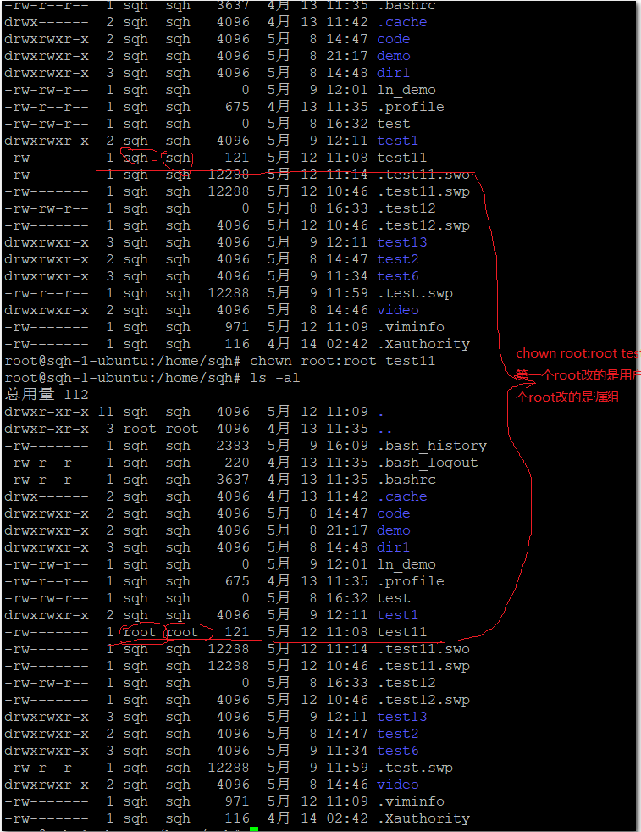Click the size value 220
The image size is (641, 832).
tap(236, 463)
